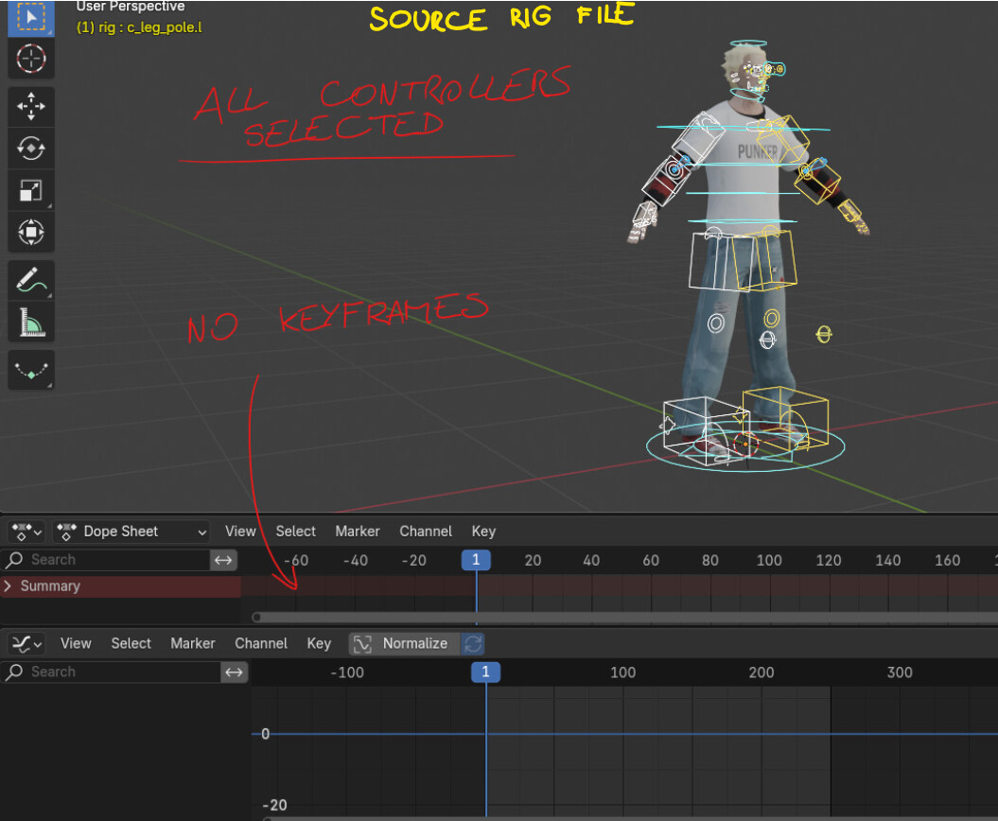Choose the Rotate tool
The image size is (998, 821).
[x=30, y=148]
